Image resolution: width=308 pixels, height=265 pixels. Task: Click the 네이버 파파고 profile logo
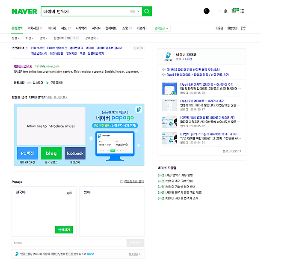pos(168,57)
